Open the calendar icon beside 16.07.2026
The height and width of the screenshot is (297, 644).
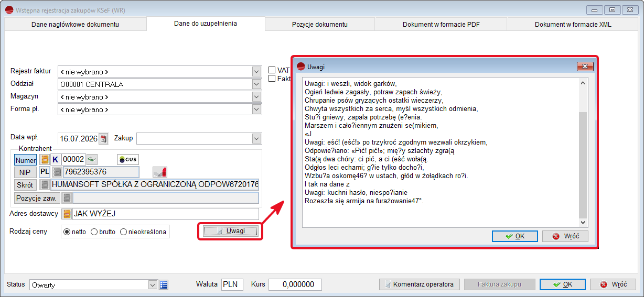point(103,139)
